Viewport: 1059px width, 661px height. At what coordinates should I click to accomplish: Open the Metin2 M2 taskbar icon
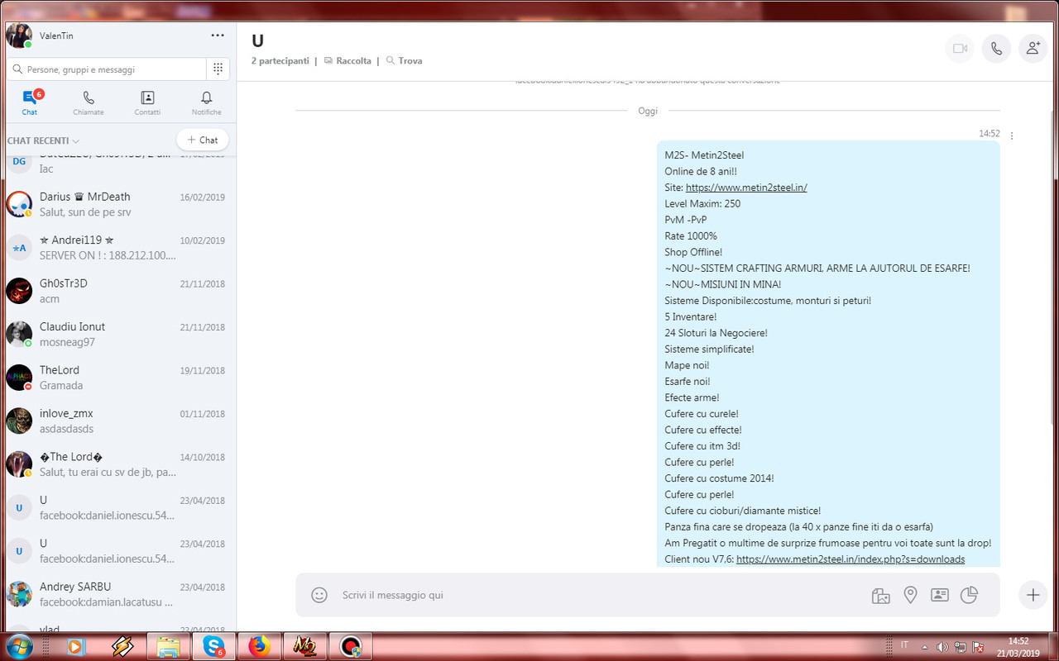point(304,647)
